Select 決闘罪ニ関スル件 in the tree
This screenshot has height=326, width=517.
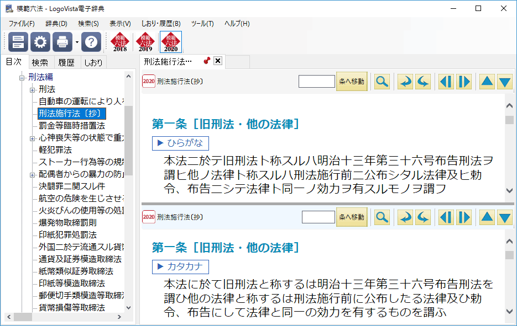71,186
